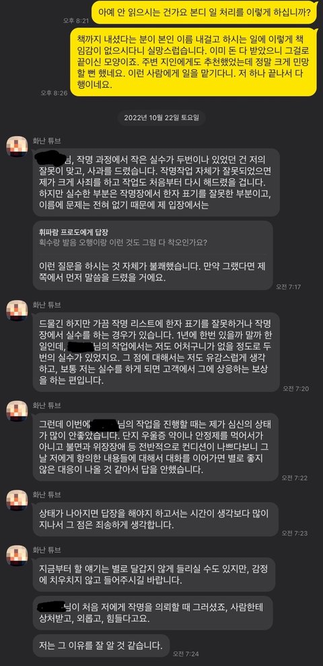The height and width of the screenshot is (666, 323).
Task: Tap the avatar beside the 7:23 message
Action: pyautogui.click(x=17, y=501)
